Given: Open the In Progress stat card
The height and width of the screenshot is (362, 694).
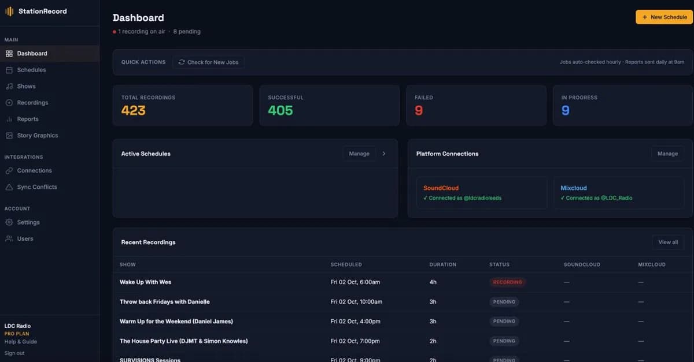Looking at the screenshot, I should tap(623, 106).
